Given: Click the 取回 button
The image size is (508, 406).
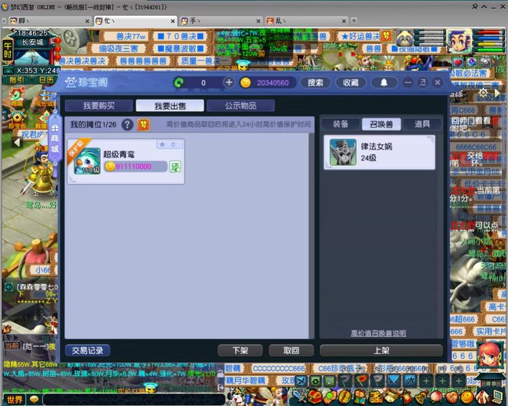Looking at the screenshot, I should click(x=291, y=351).
